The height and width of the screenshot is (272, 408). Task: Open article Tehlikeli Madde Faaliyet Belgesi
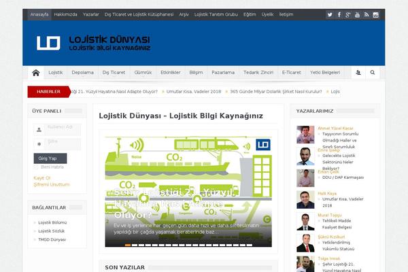pyautogui.click(x=337, y=224)
